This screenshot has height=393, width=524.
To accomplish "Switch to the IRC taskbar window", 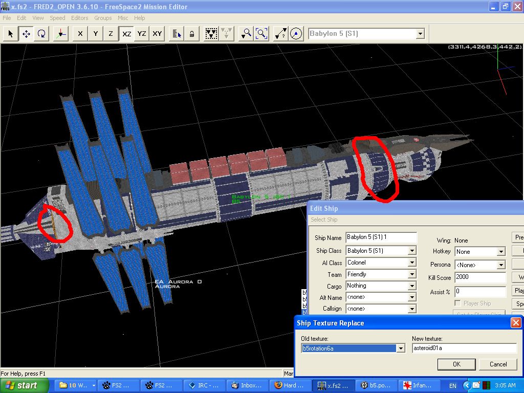I will click(x=205, y=385).
